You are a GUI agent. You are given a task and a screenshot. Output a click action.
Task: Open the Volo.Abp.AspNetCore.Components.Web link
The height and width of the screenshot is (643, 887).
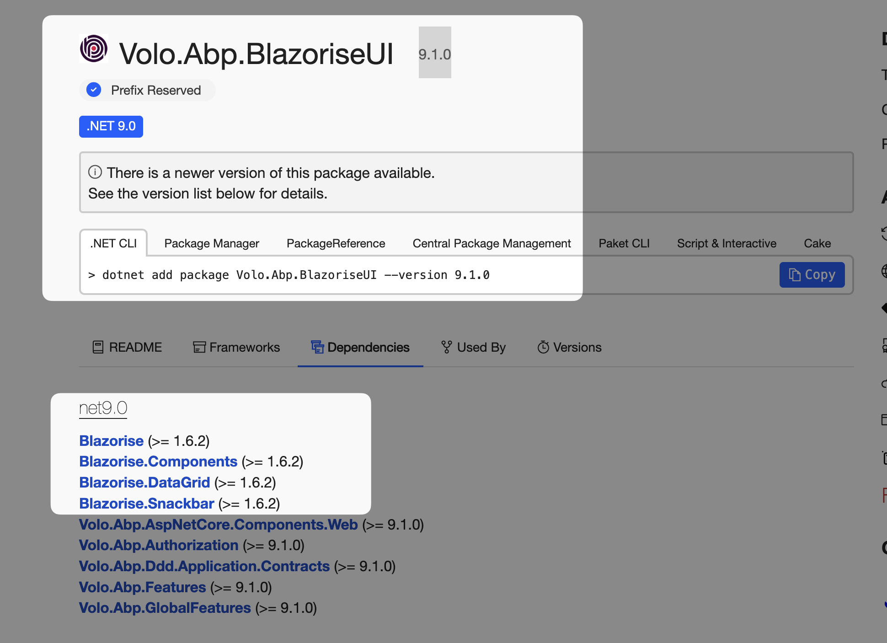(219, 525)
